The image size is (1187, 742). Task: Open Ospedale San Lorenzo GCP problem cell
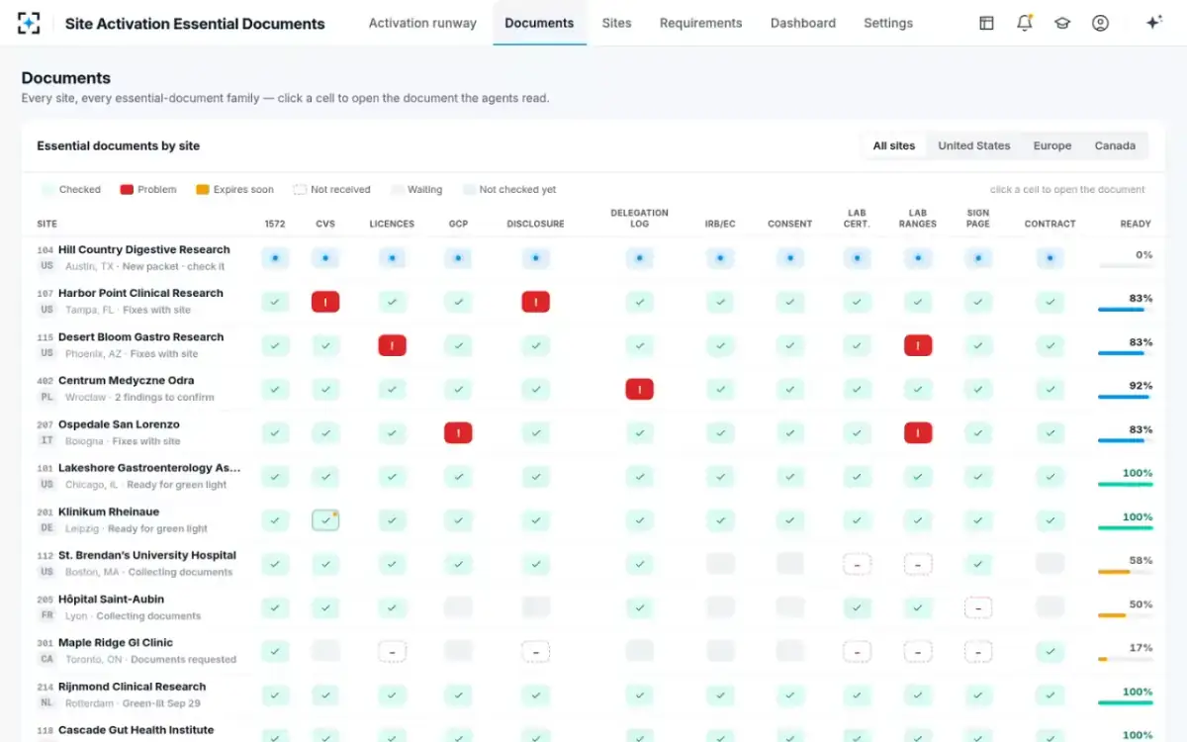pyautogui.click(x=458, y=432)
